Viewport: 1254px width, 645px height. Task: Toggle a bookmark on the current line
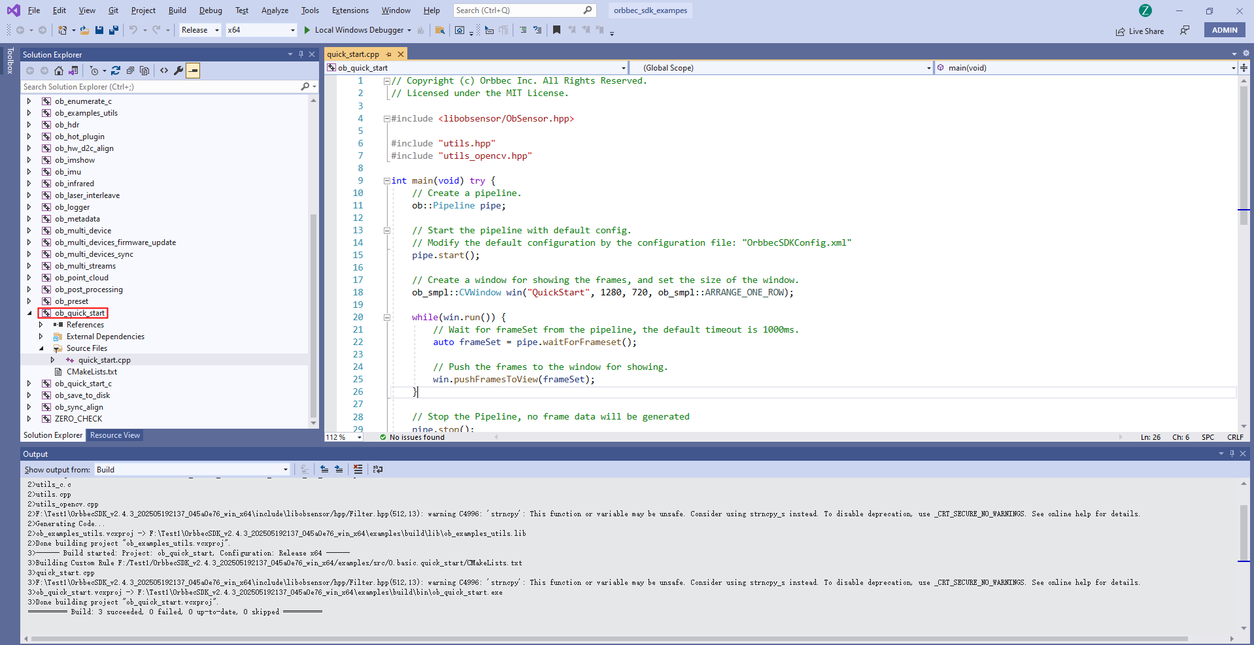pos(556,30)
